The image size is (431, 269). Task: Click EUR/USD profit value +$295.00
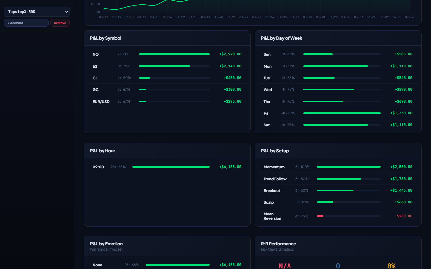click(233, 102)
